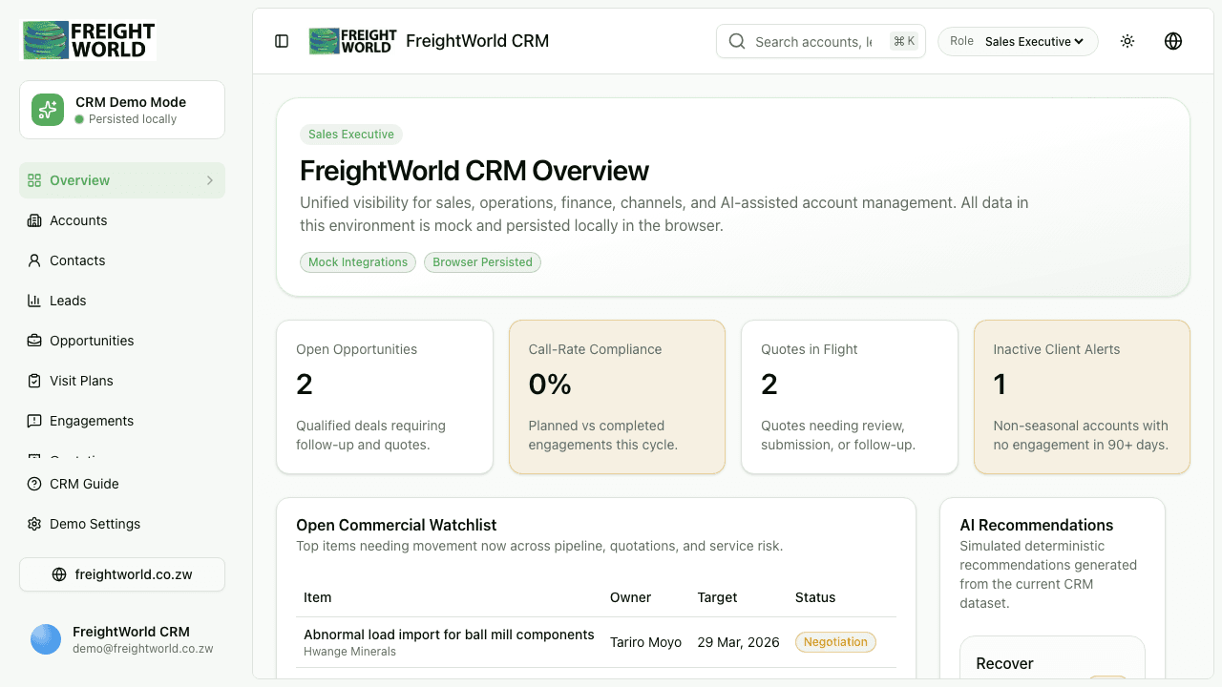1222x687 pixels.
Task: Select the Visit Plans clipboard icon
Action: click(x=33, y=381)
